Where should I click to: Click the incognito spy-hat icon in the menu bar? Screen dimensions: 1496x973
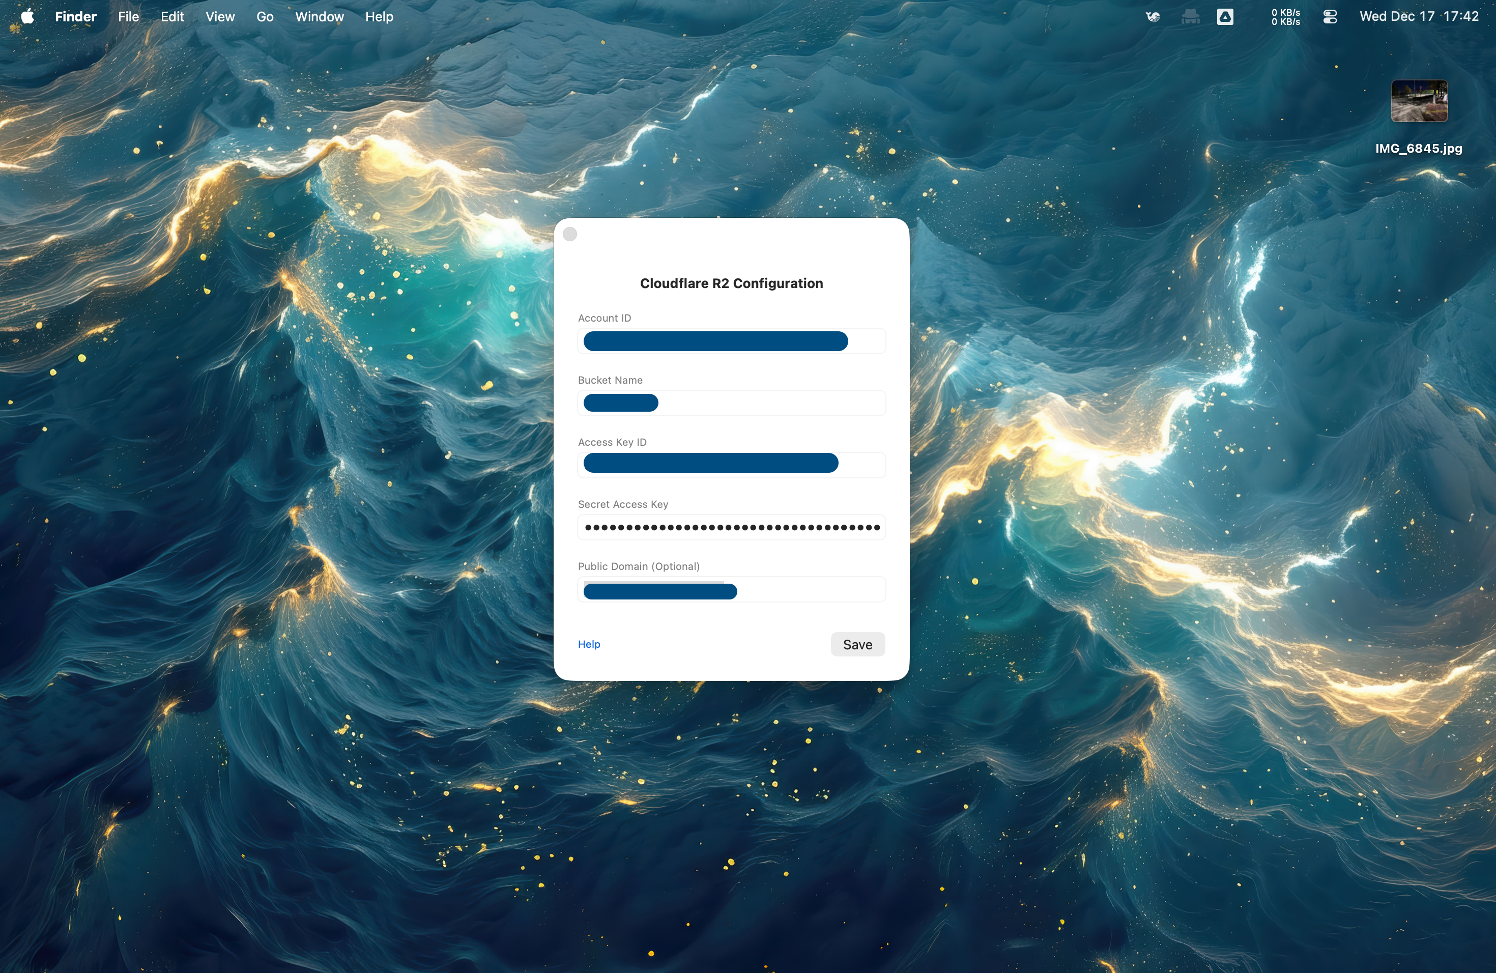1190,16
